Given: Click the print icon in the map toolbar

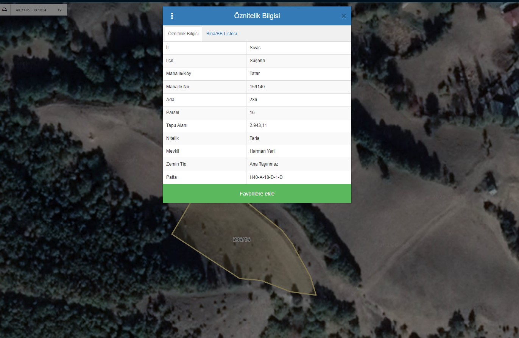Looking at the screenshot, I should [5, 10].
